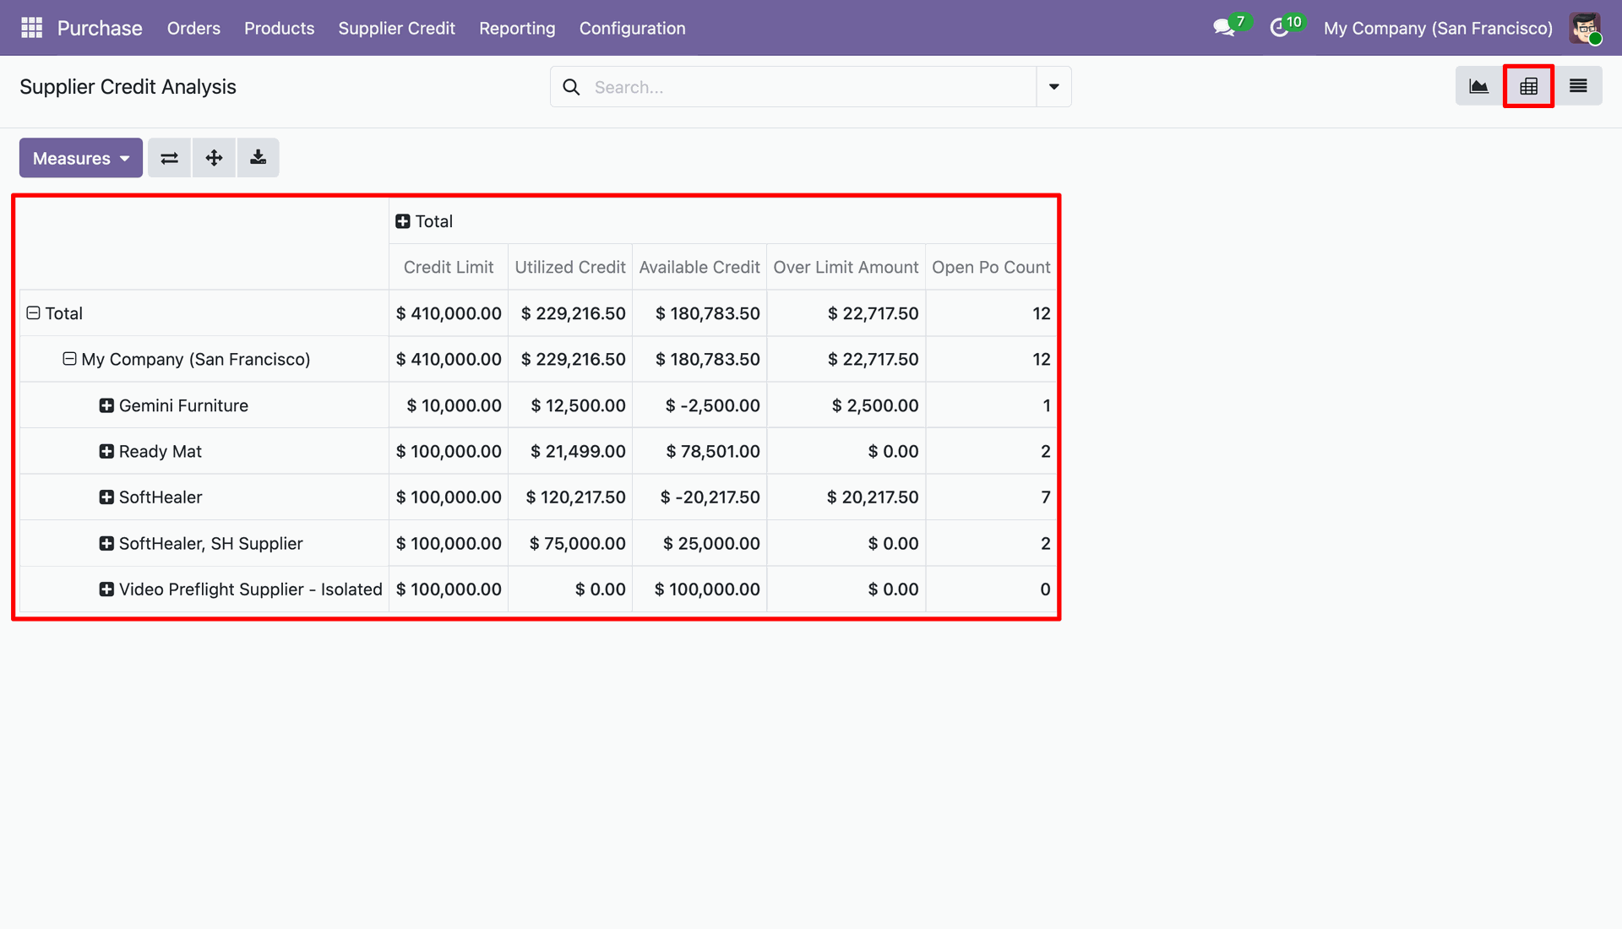Download the pivot table as xlsx
Image resolution: width=1622 pixels, height=929 pixels.
259,158
